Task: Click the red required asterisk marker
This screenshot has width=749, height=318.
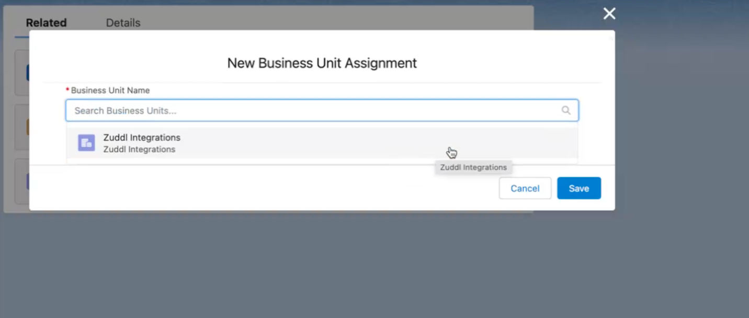Action: (67, 90)
